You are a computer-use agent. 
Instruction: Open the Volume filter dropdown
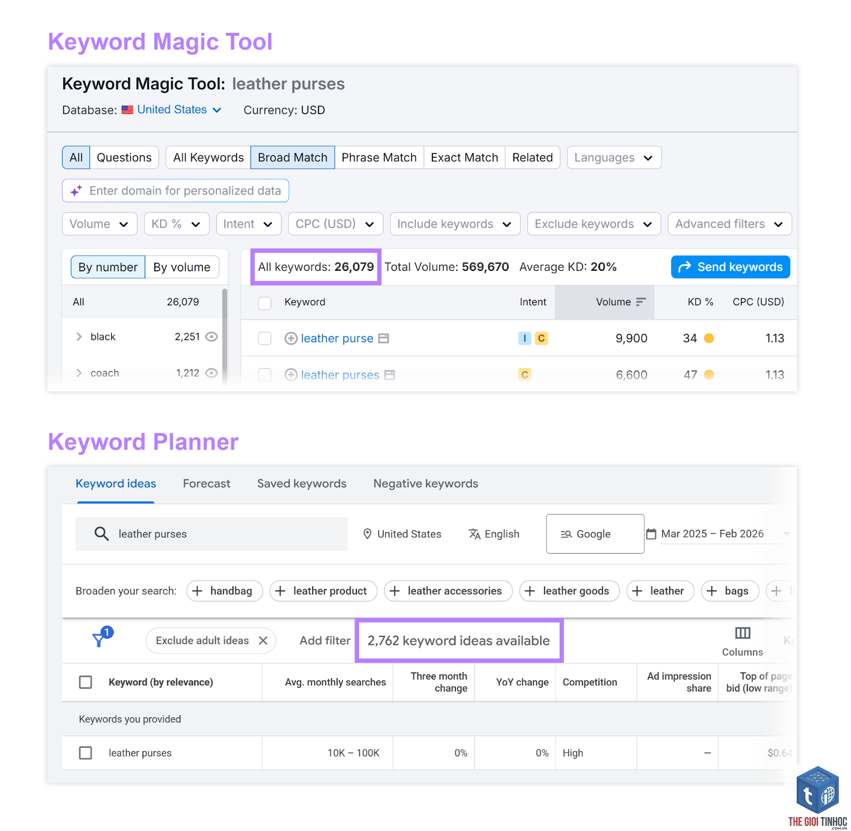point(99,224)
